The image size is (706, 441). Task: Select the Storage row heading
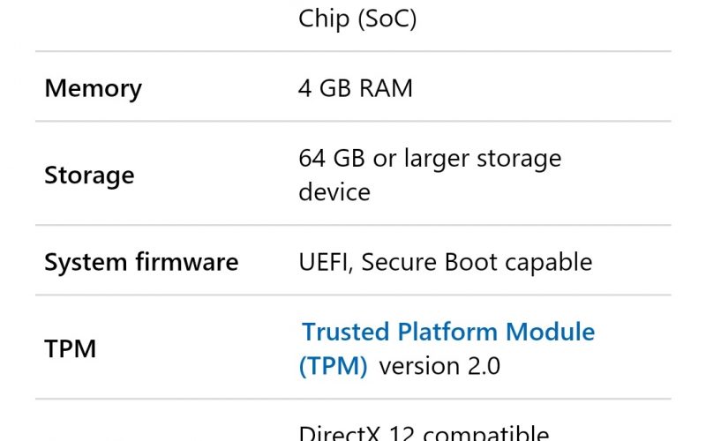pyautogui.click(x=89, y=175)
